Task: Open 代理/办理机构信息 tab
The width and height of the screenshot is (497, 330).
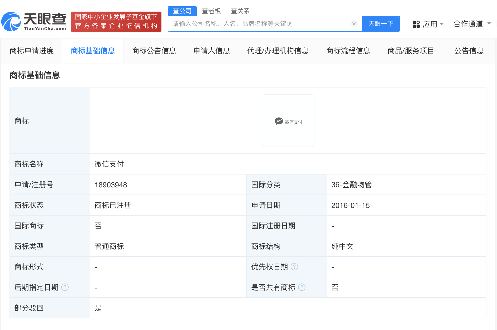Action: pyautogui.click(x=278, y=51)
